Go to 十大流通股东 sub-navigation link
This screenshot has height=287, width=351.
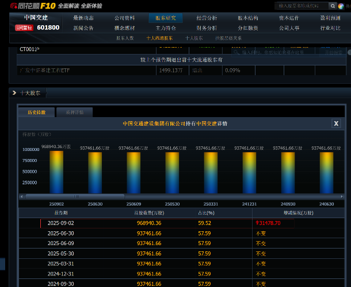coord(159,38)
